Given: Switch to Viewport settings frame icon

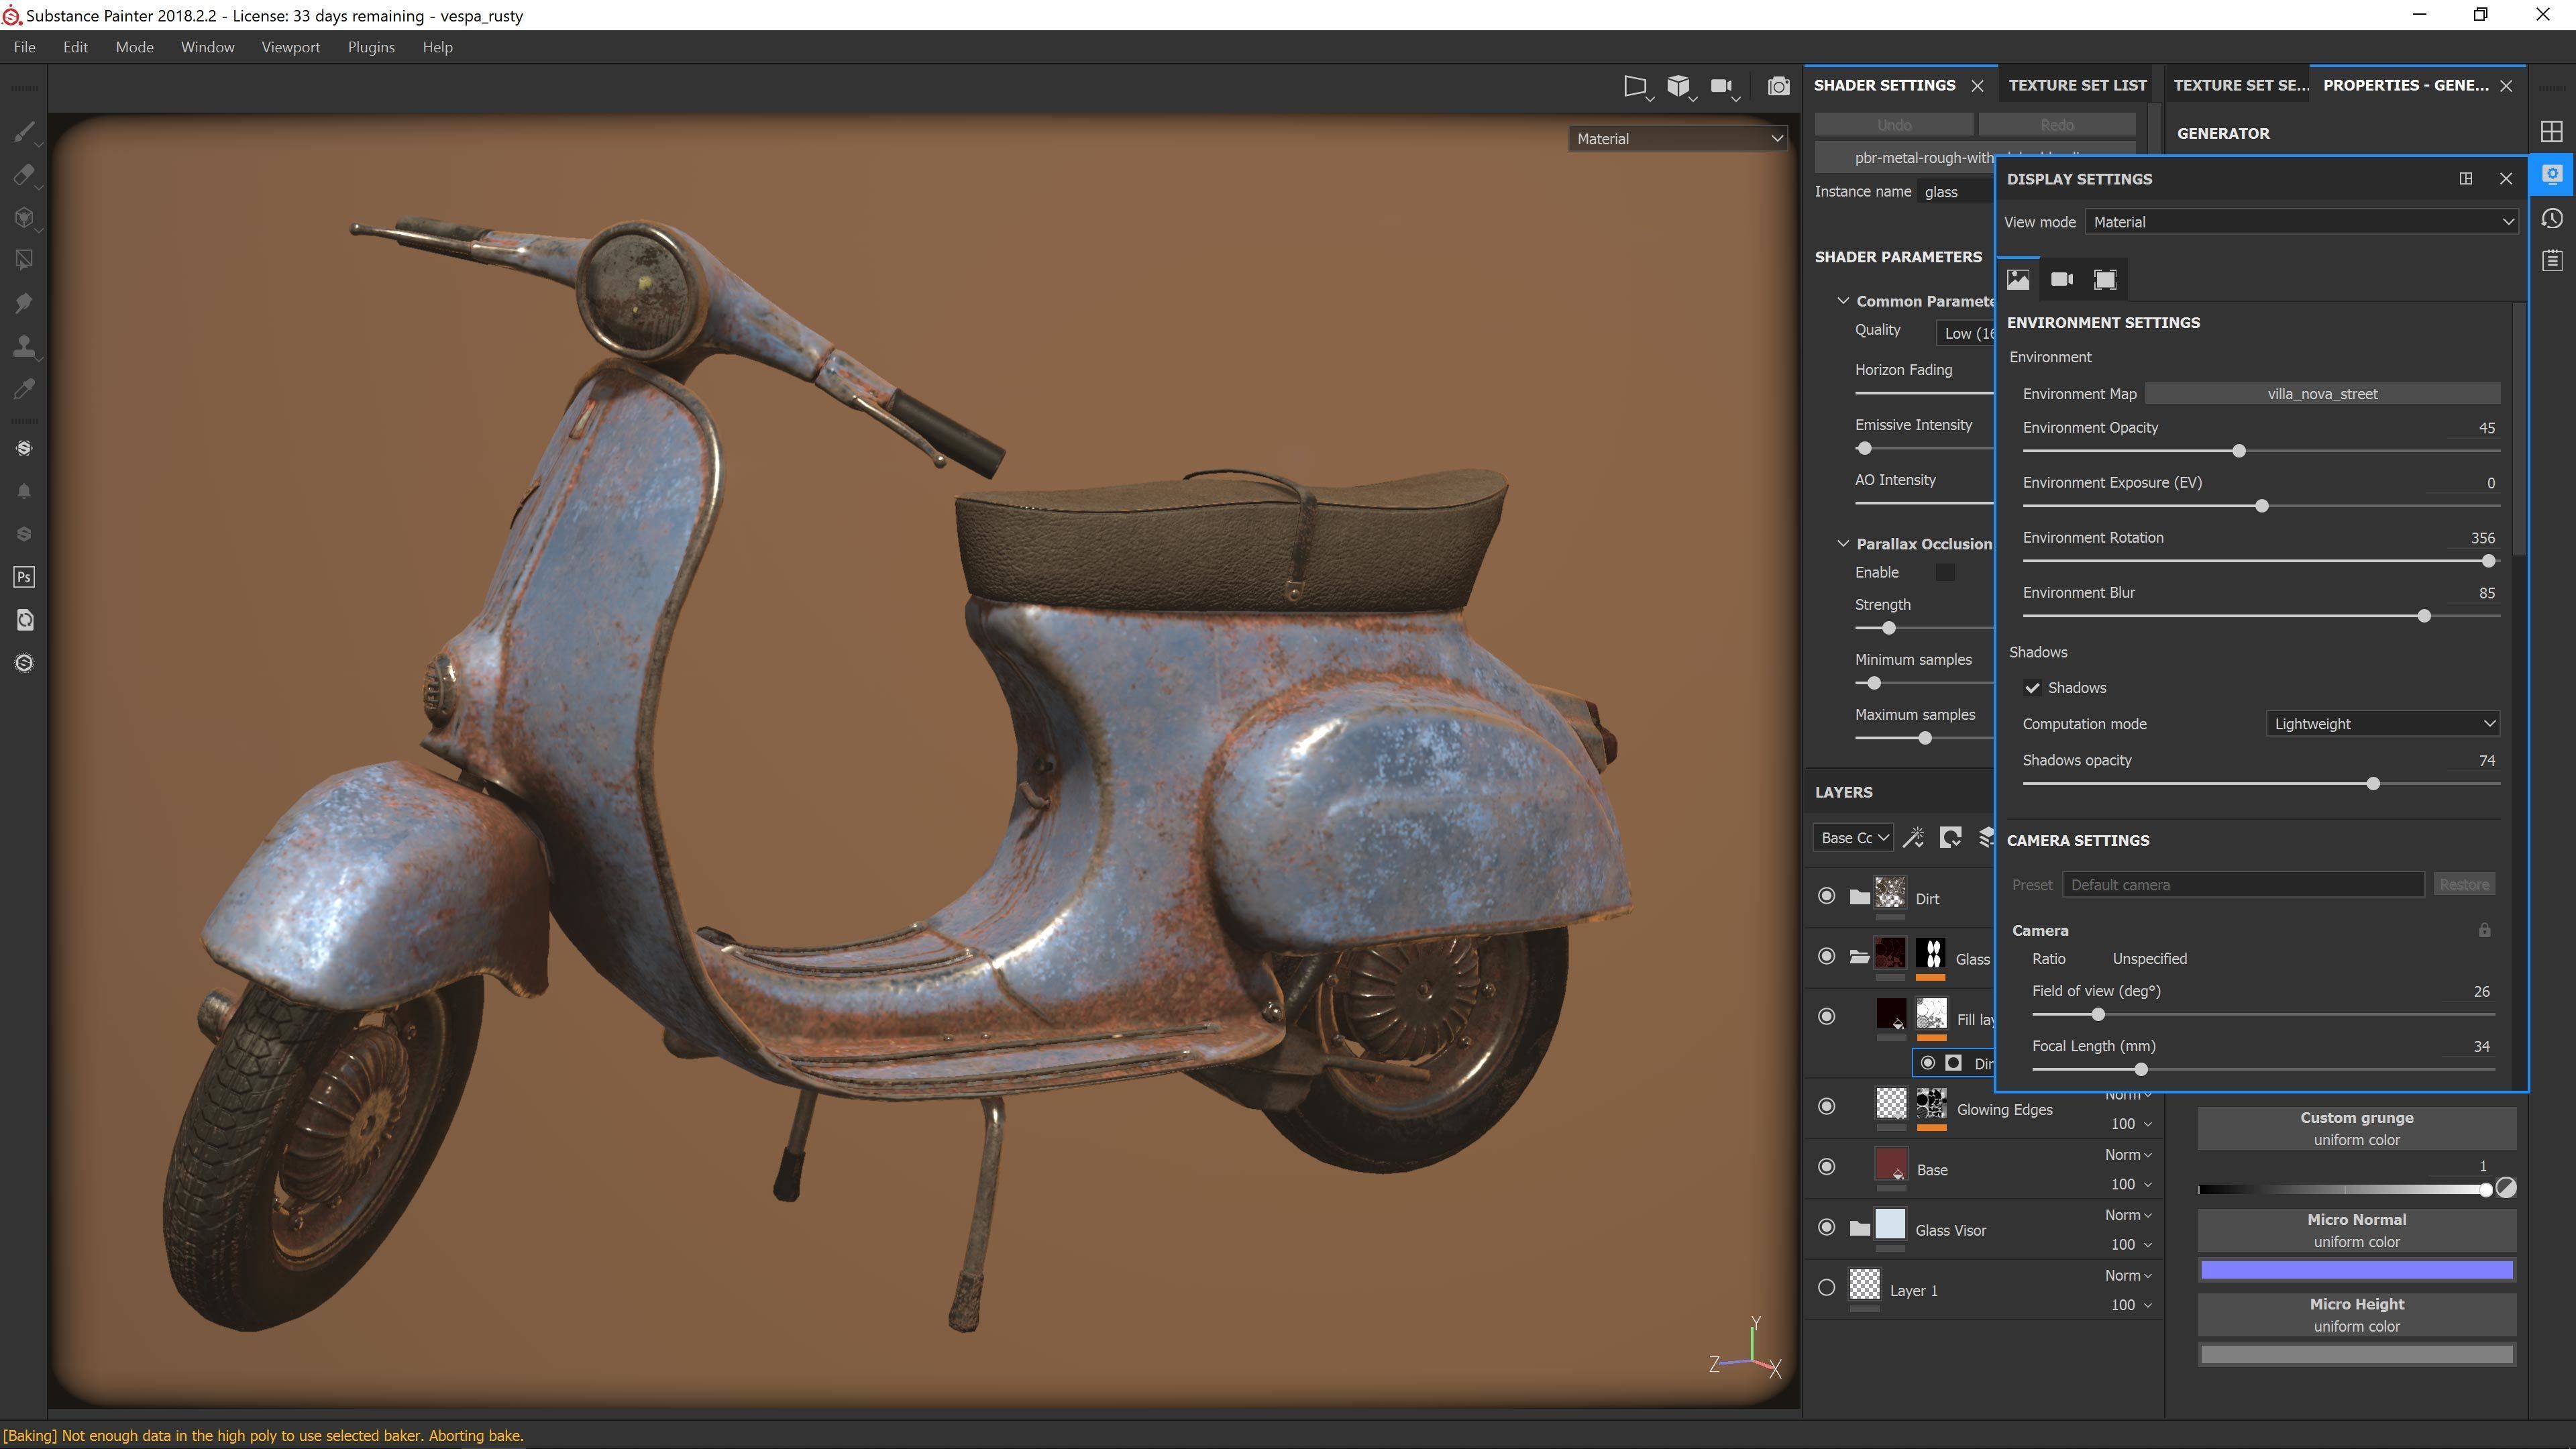Looking at the screenshot, I should tap(2105, 279).
